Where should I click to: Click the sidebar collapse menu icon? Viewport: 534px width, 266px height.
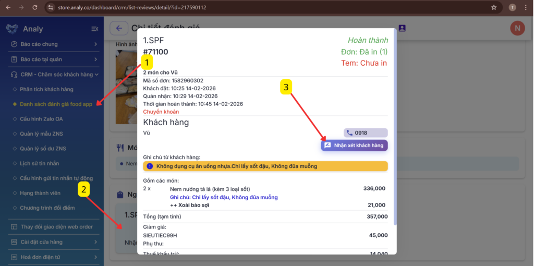pyautogui.click(x=95, y=29)
